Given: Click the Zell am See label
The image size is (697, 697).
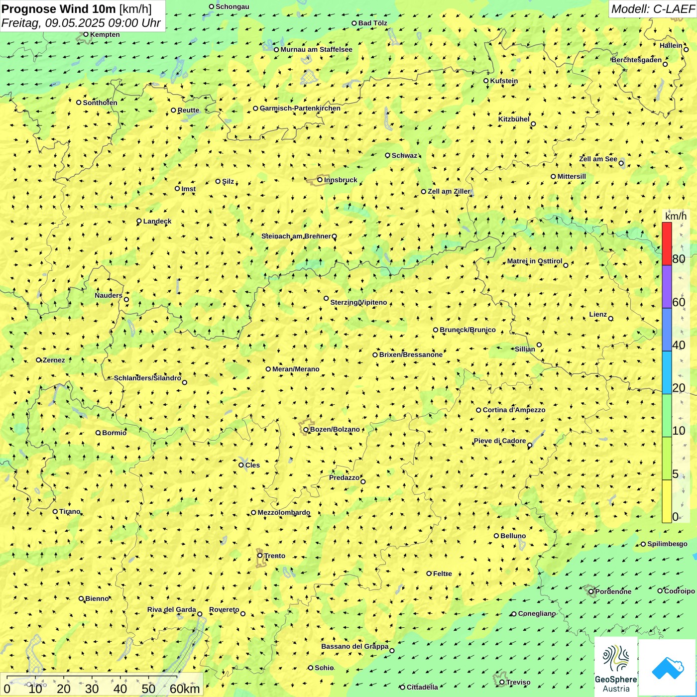Looking at the screenshot, I should (598, 159).
